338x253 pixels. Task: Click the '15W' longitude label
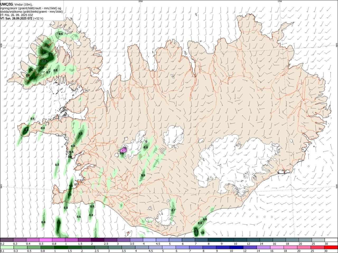click(x=280, y=1)
